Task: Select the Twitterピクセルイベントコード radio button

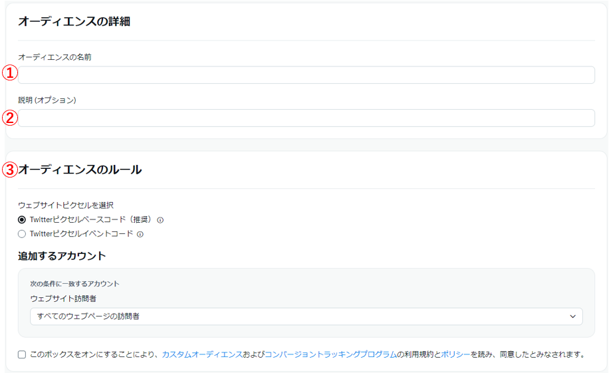Action: tap(22, 234)
